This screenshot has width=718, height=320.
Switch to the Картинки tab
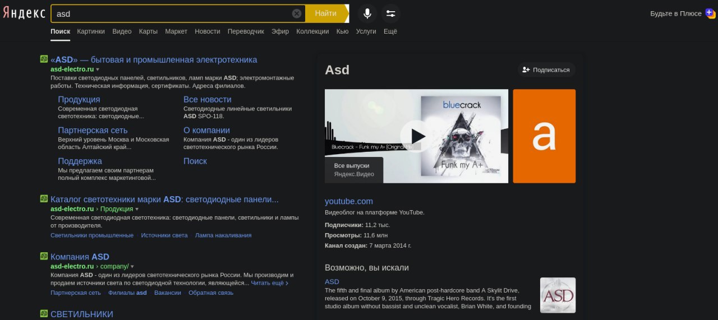pos(91,31)
